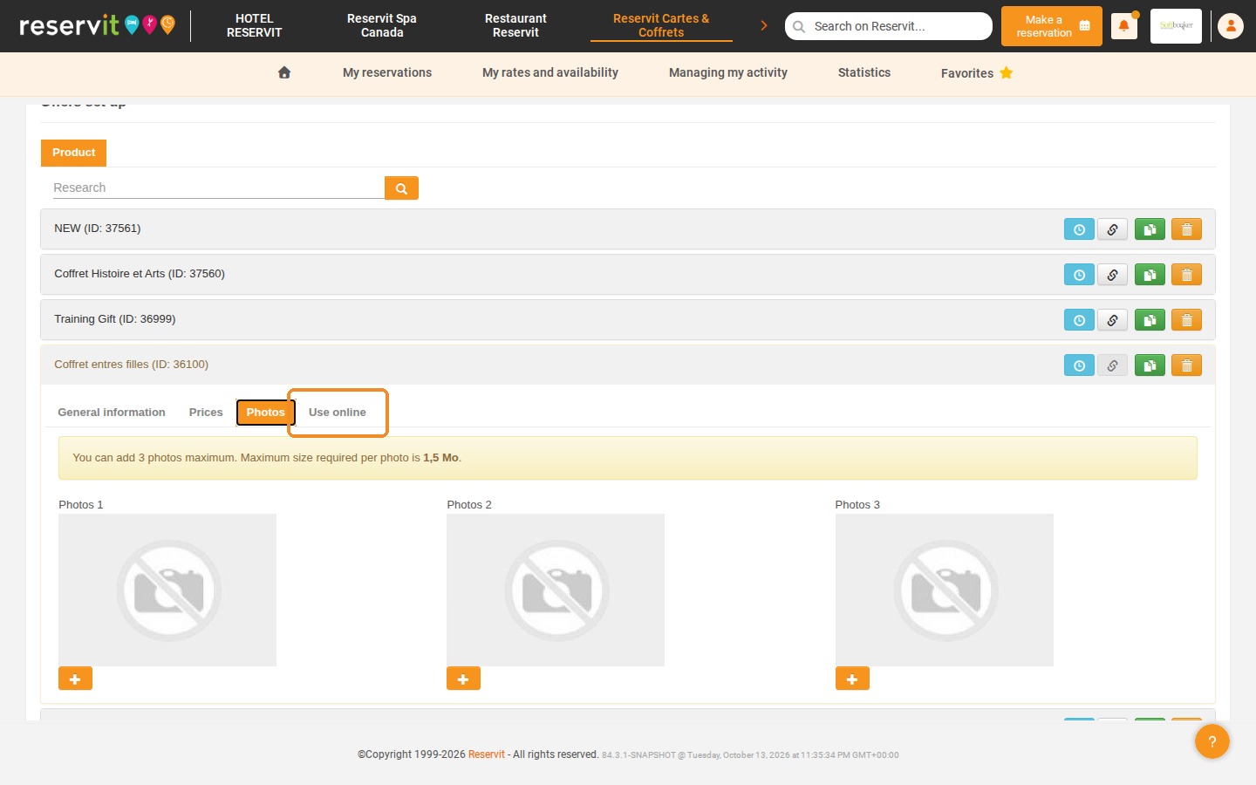1256x785 pixels.
Task: Duplicate the Training Gift product
Action: point(1150,320)
